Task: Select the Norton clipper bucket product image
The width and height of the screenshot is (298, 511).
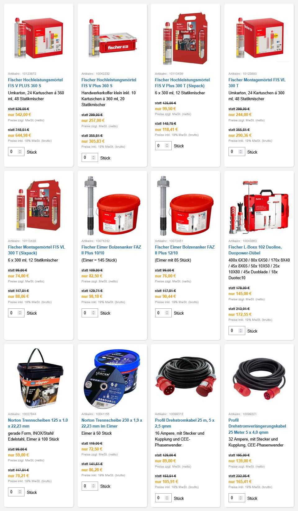Action: [x=39, y=378]
